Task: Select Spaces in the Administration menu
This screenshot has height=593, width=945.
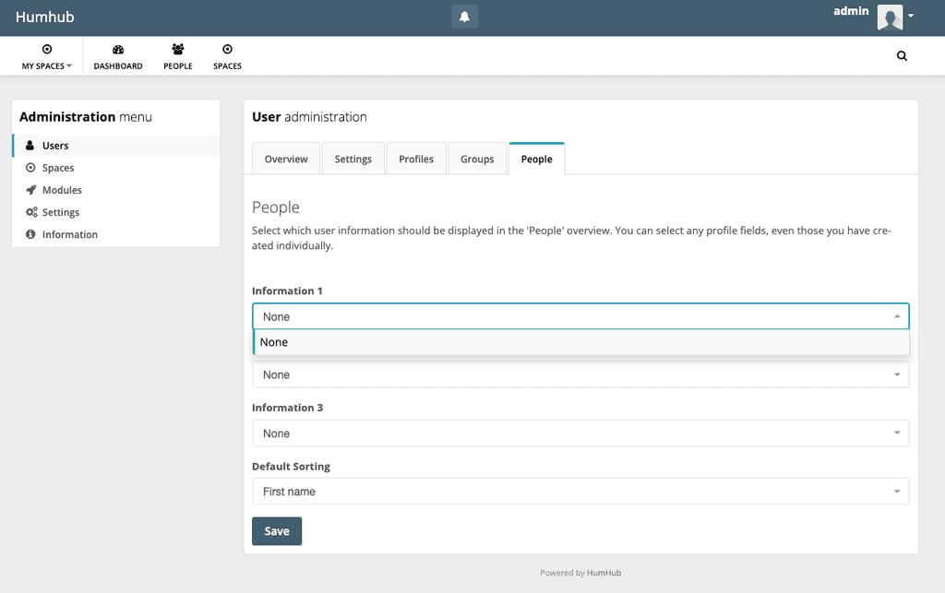Action: point(57,168)
